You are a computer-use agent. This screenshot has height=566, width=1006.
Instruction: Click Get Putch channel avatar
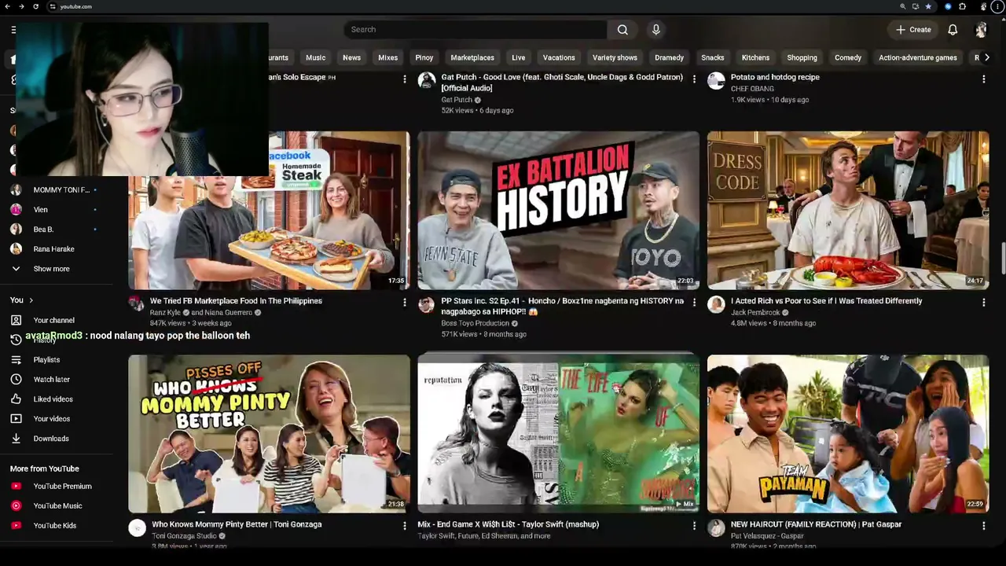pyautogui.click(x=427, y=81)
